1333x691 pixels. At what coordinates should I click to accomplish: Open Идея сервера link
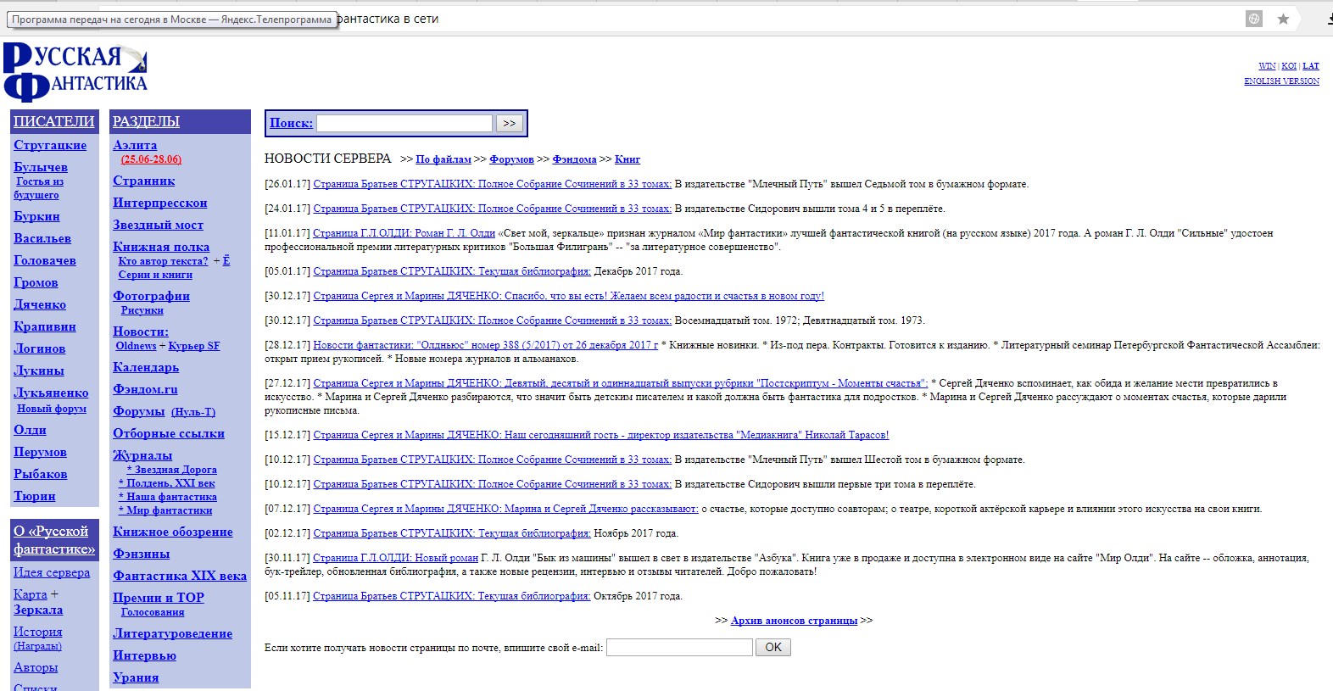point(52,572)
